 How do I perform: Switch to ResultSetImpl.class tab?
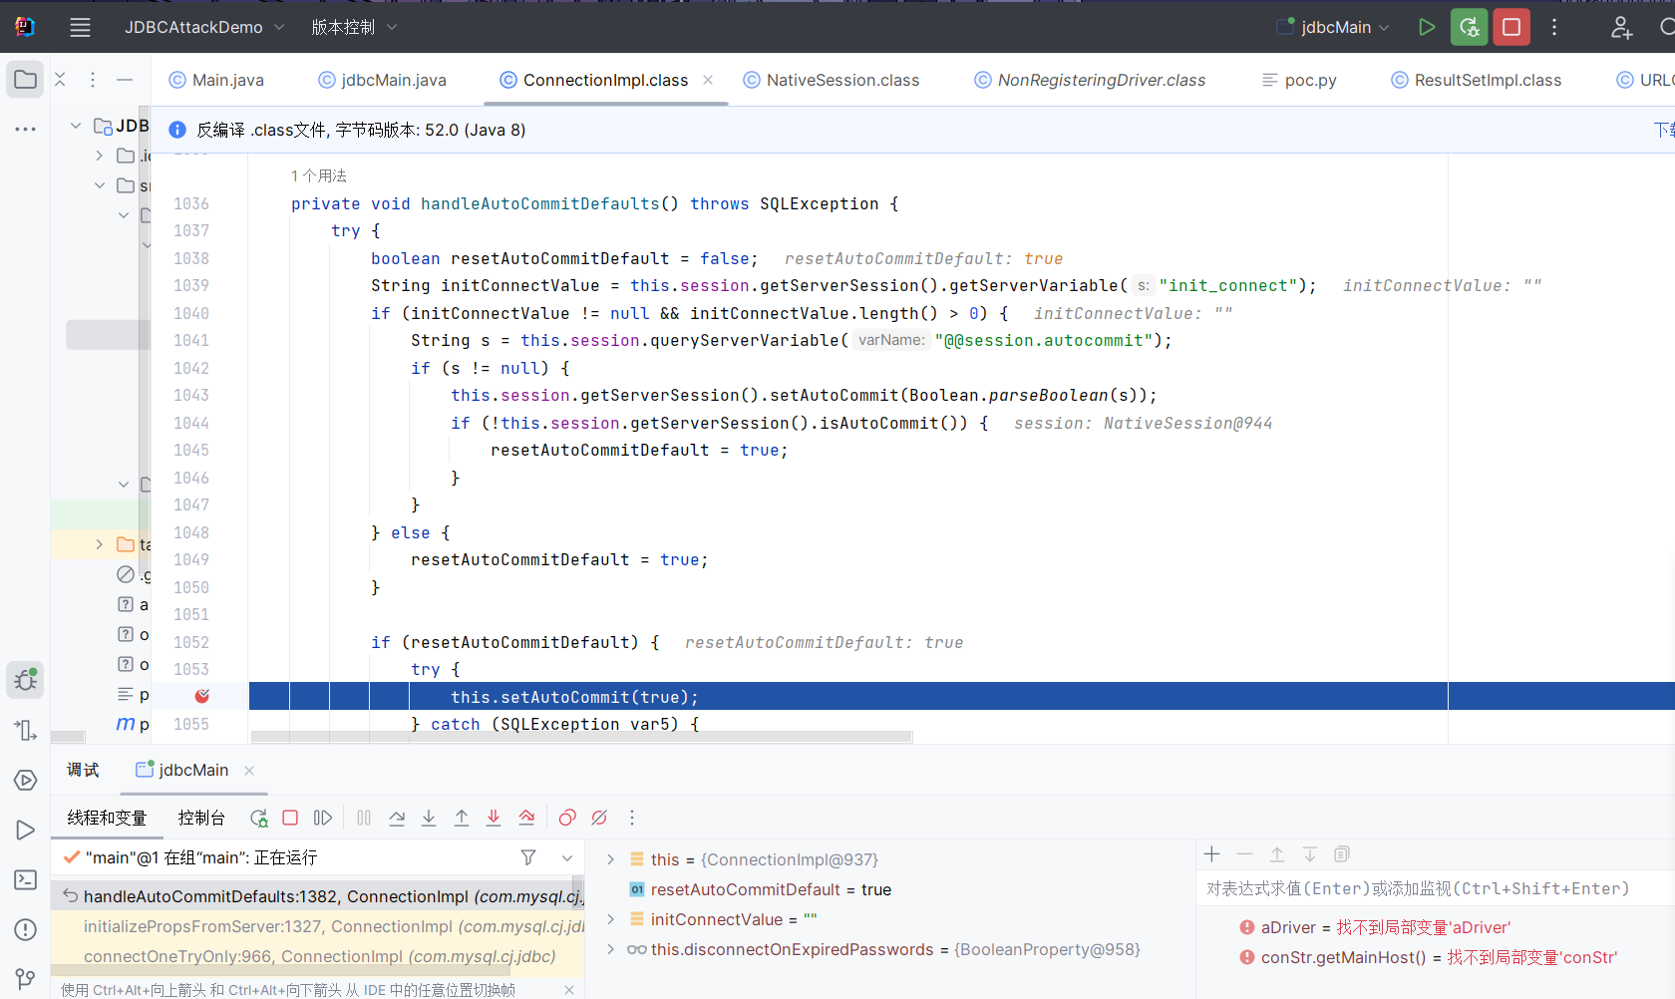tap(1477, 80)
